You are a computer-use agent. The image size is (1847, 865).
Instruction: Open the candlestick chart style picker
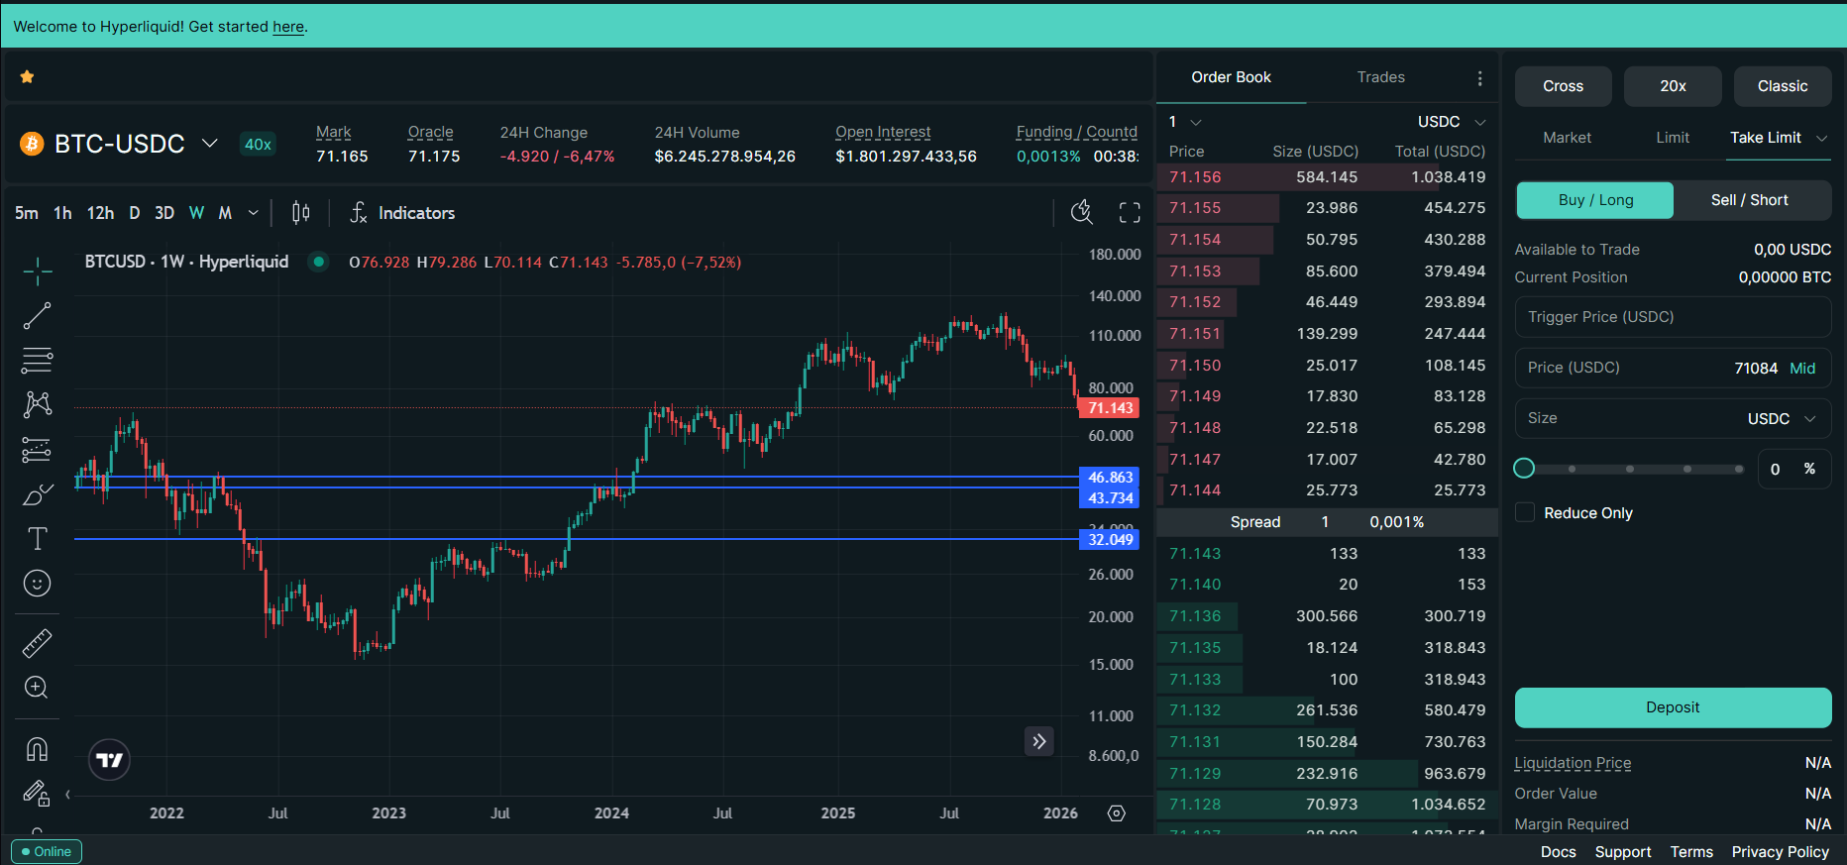(301, 213)
